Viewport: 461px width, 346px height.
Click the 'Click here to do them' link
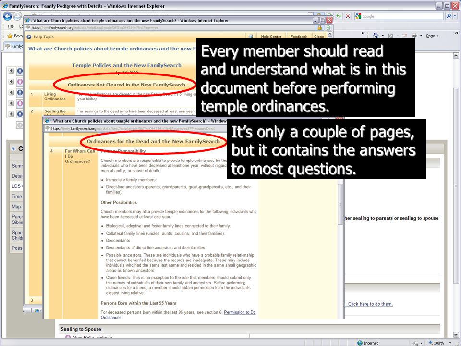(x=370, y=304)
